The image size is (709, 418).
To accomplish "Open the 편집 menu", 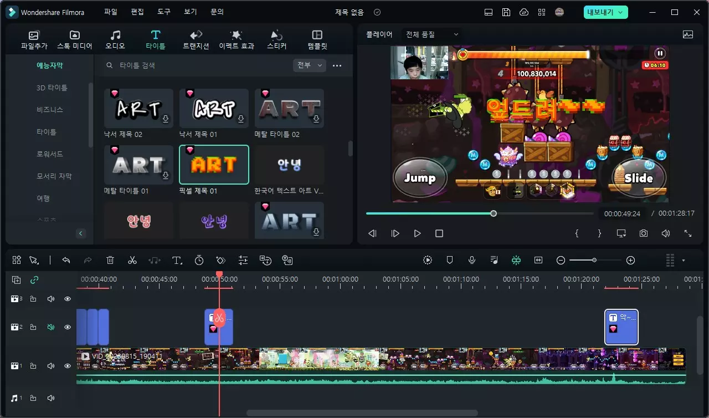I will (137, 12).
